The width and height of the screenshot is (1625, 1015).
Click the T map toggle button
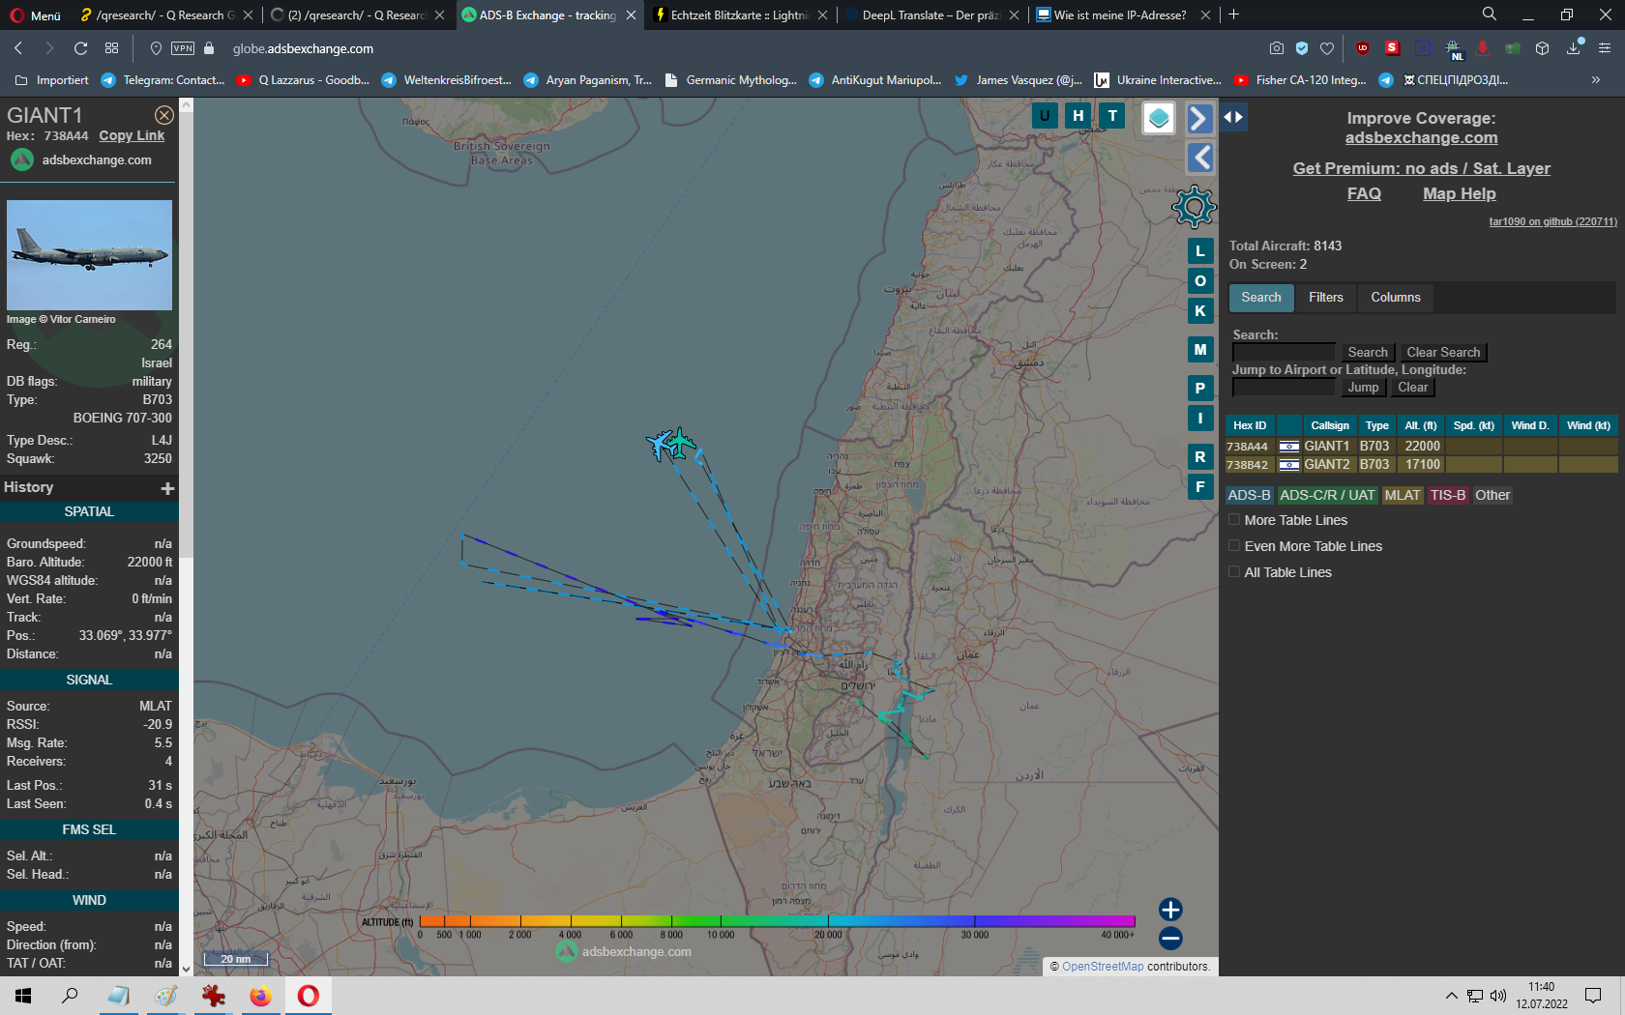[1112, 116]
